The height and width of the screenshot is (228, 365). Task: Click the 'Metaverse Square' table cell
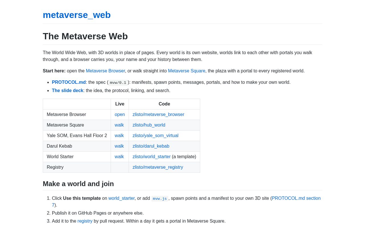77,125
